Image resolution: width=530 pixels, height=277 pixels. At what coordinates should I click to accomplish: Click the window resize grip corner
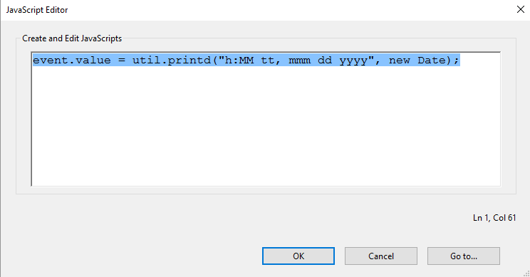(x=526, y=273)
